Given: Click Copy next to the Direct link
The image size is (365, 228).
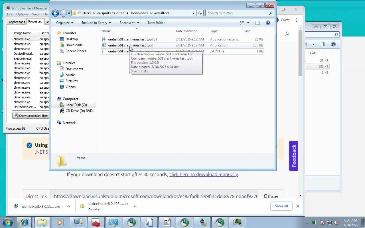Looking at the screenshot, I should [x=271, y=196].
